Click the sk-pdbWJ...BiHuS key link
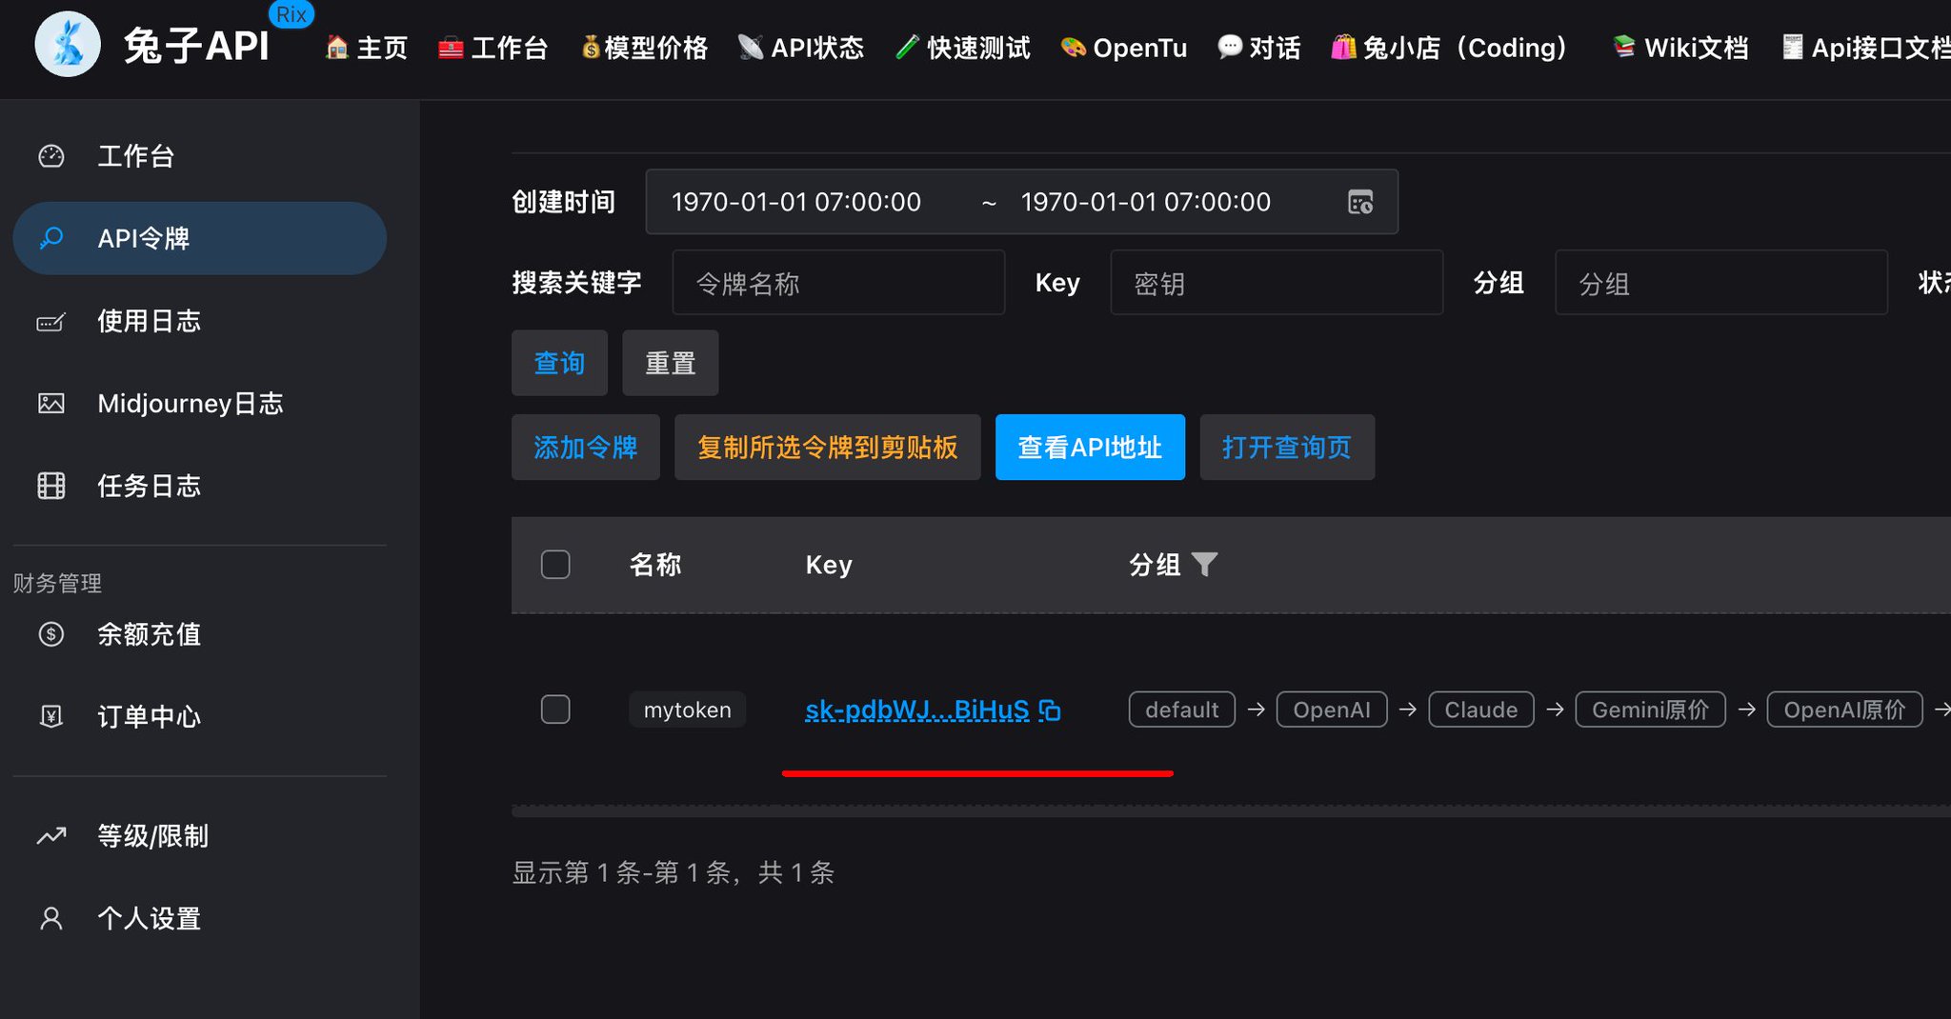The width and height of the screenshot is (1951, 1019). [917, 709]
